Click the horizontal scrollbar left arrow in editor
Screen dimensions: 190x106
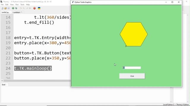tap(2, 81)
